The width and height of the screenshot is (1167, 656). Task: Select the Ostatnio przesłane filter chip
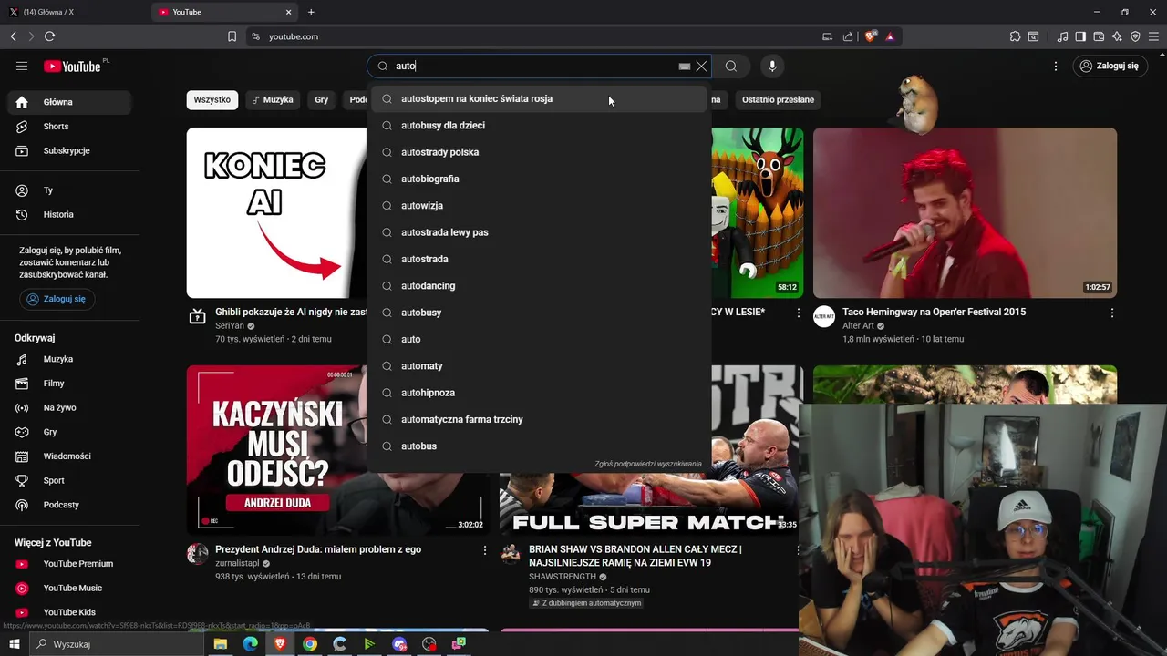(x=778, y=99)
